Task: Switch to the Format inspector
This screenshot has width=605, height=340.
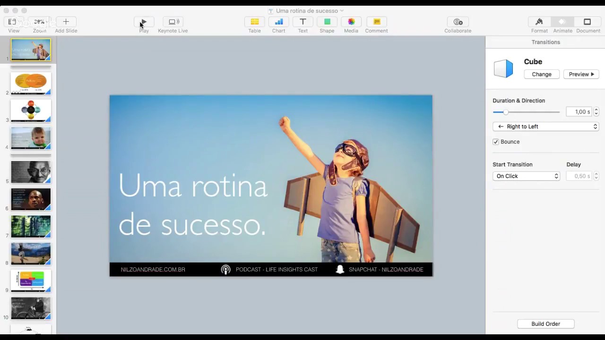Action: pyautogui.click(x=539, y=22)
